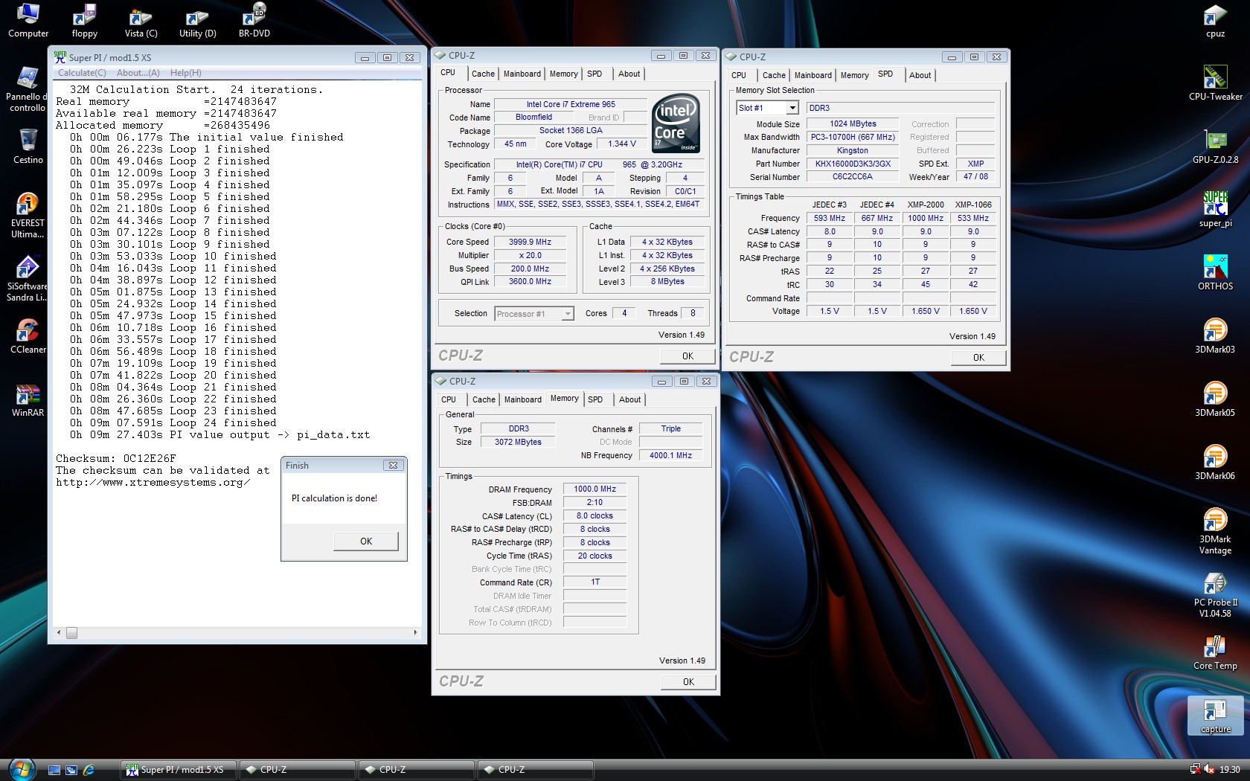Click Intel Core i7 Extreme 965 name field
This screenshot has width=1250, height=781.
[571, 104]
